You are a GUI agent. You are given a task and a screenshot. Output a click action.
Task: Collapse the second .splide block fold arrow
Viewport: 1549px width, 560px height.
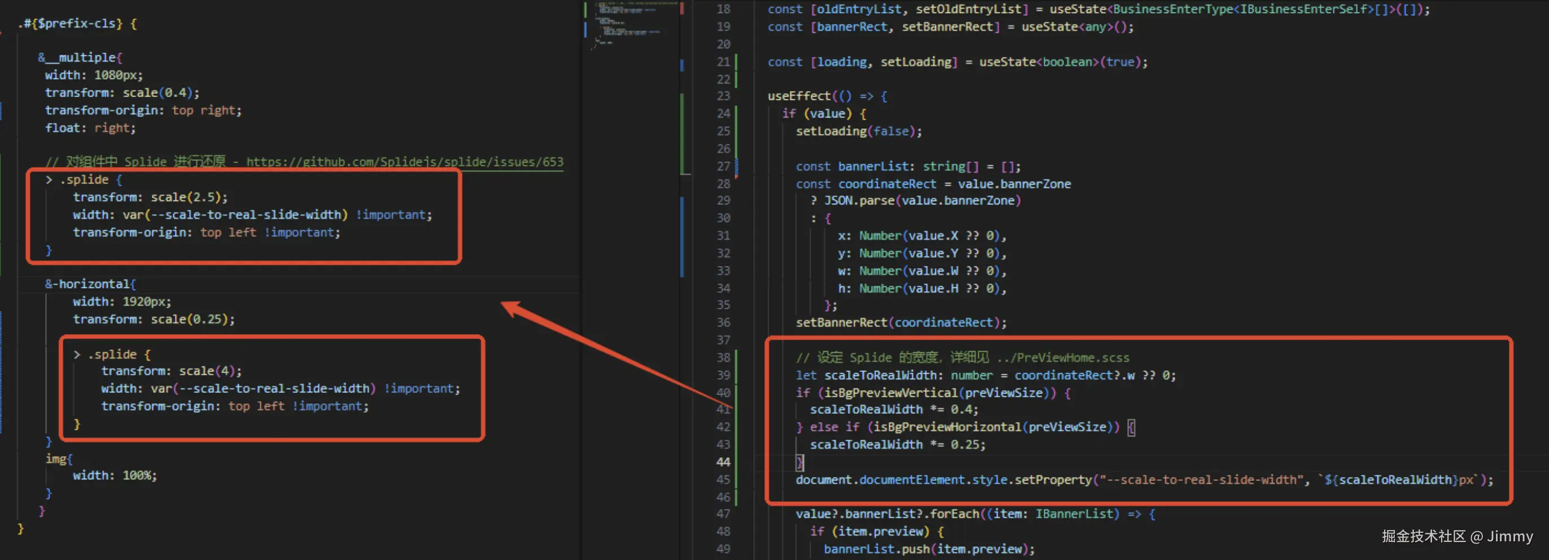(76, 354)
